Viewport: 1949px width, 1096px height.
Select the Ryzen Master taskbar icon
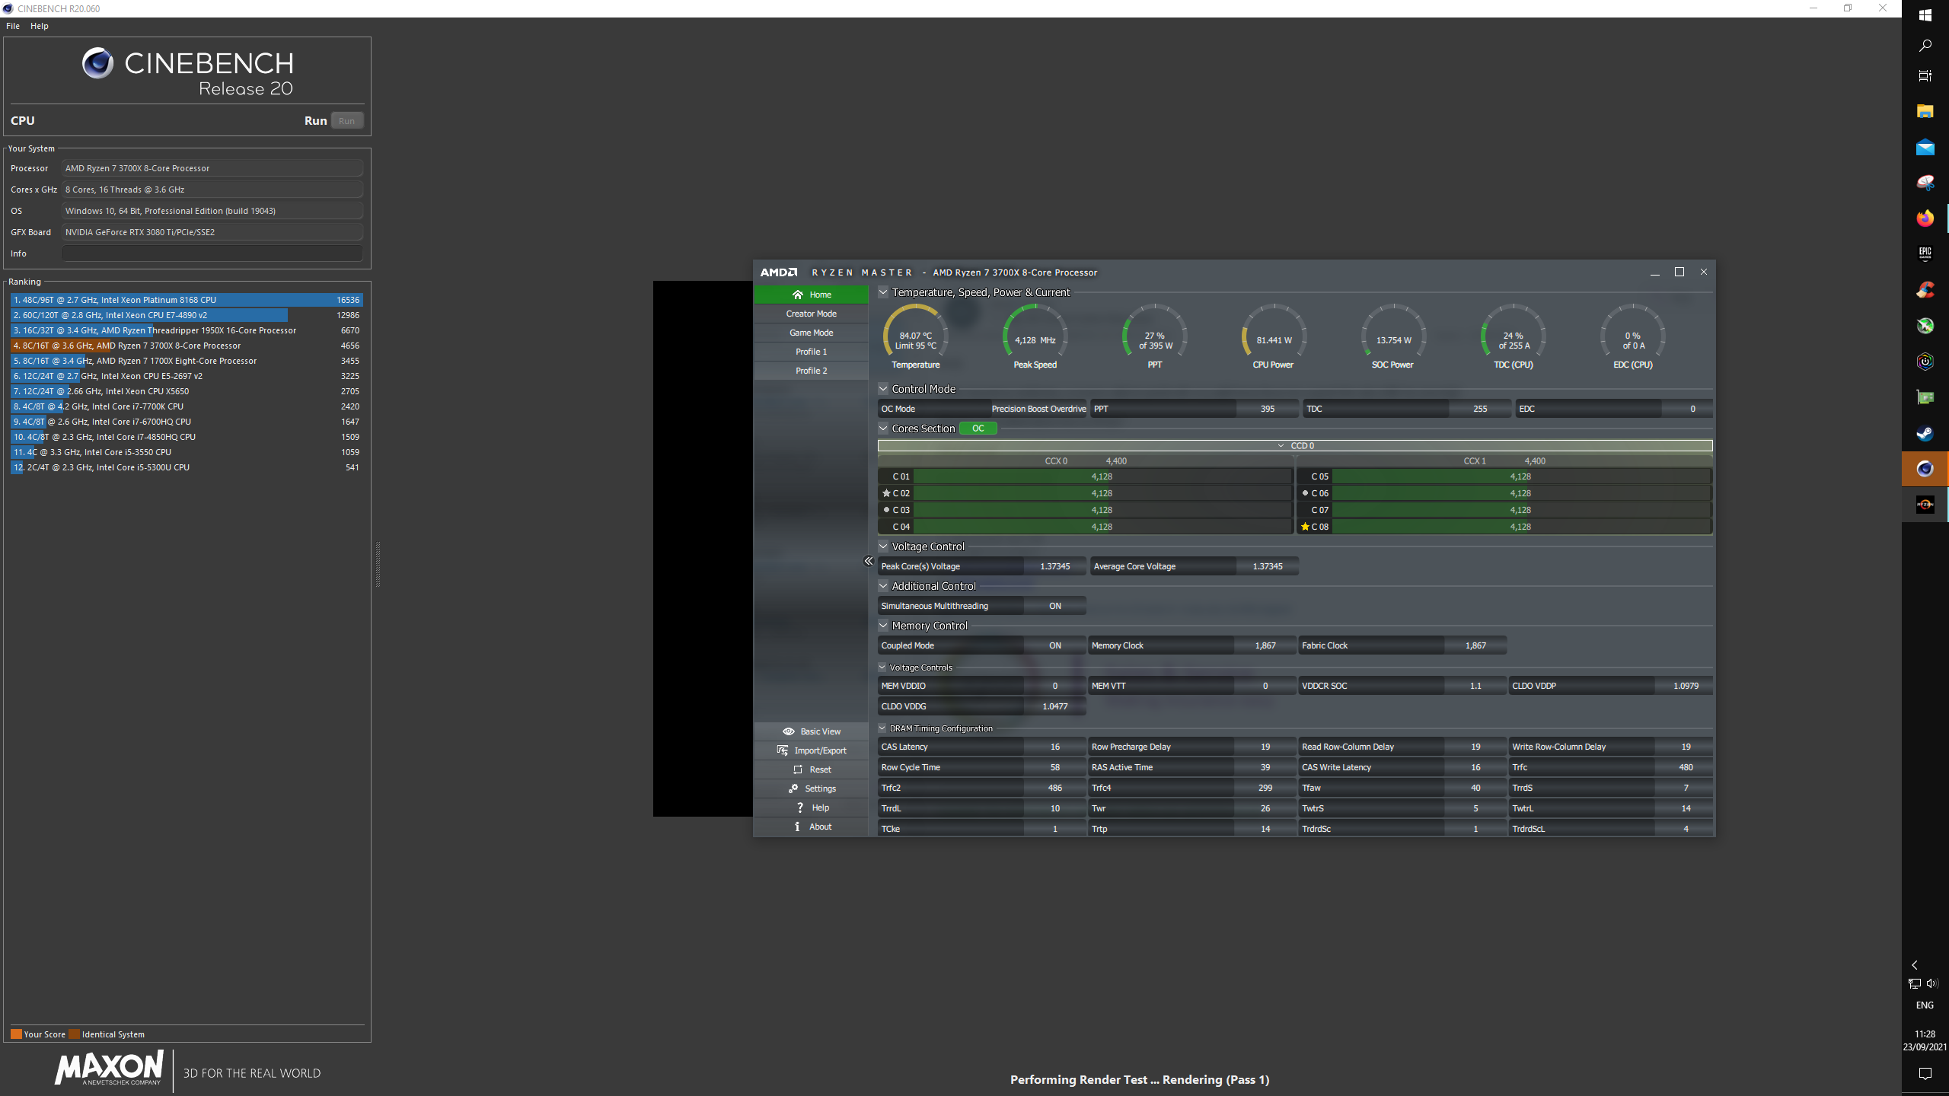pos(1925,505)
